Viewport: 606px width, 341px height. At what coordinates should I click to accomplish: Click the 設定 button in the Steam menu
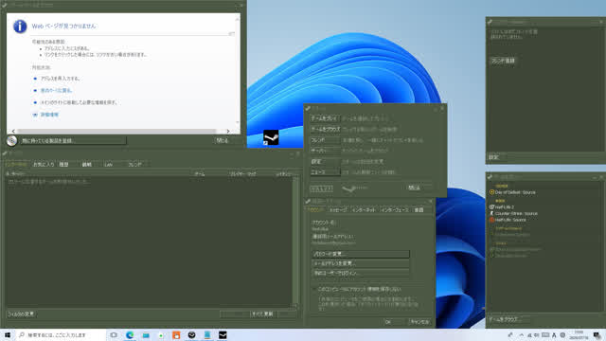[x=325, y=161]
